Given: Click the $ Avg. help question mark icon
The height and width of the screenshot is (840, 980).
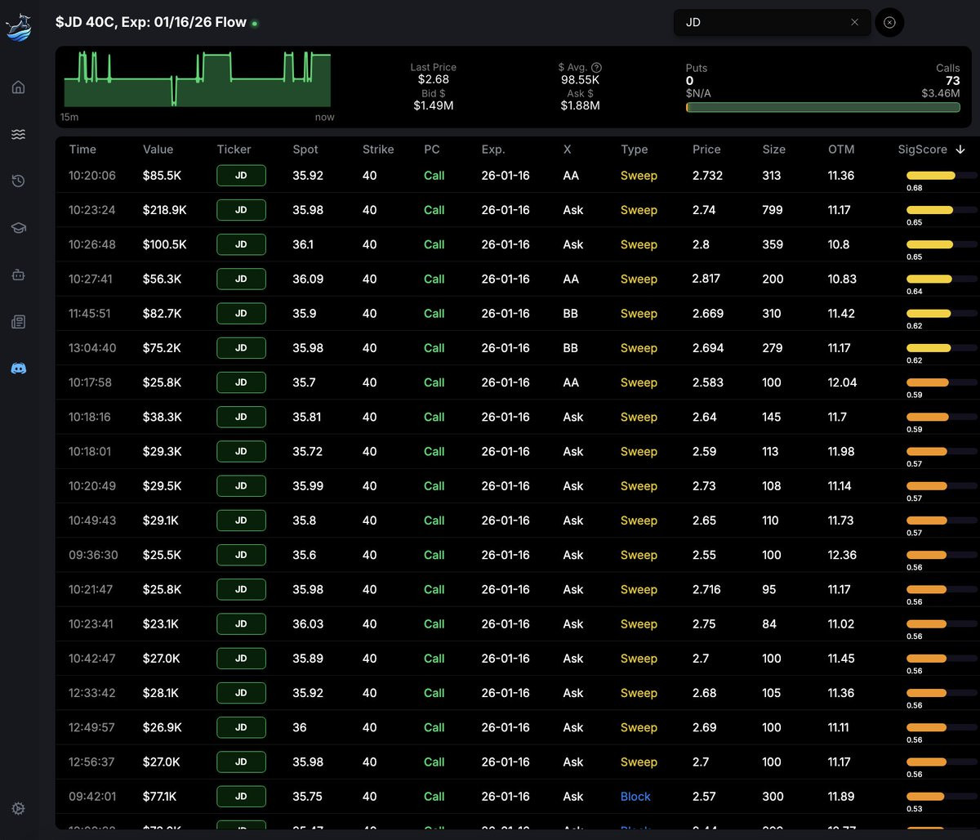Looking at the screenshot, I should click(x=596, y=68).
